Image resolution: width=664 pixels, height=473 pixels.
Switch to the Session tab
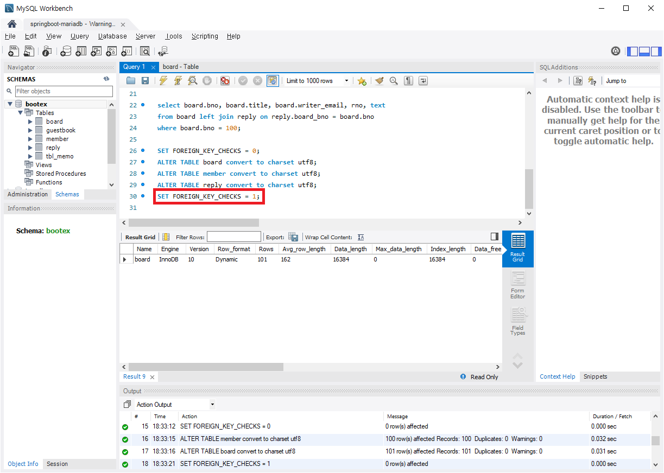[57, 464]
